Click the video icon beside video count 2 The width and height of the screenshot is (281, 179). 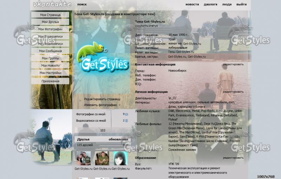[x=126, y=121]
